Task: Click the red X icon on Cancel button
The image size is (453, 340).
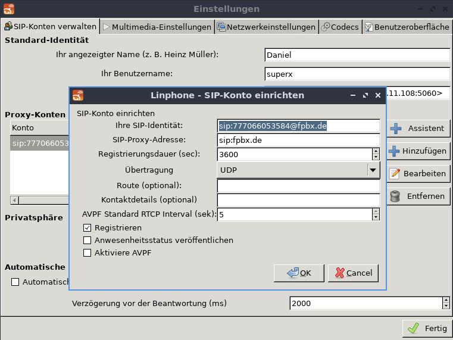Action: point(340,273)
